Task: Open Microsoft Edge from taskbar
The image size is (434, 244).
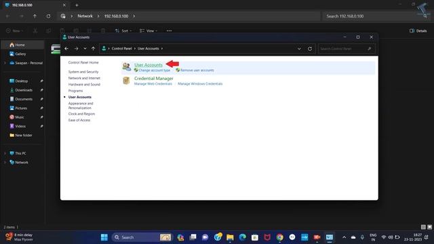Action: point(243,237)
